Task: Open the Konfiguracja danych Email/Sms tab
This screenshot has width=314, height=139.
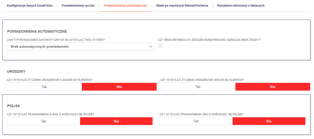Action: pyautogui.click(x=30, y=6)
